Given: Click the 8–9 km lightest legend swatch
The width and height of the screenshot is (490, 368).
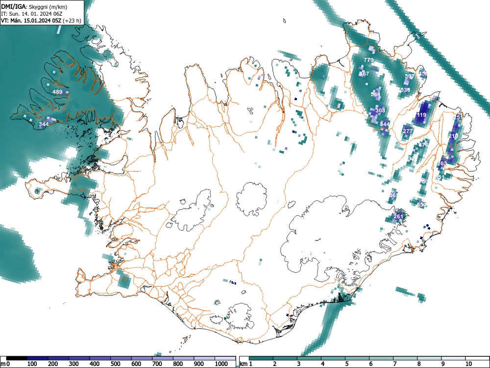Looking at the screenshot, I should [429, 358].
